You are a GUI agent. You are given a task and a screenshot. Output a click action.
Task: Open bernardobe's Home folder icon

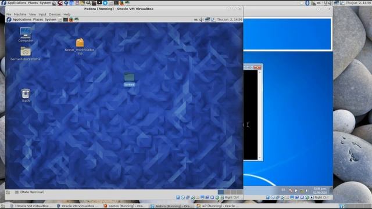(26, 53)
